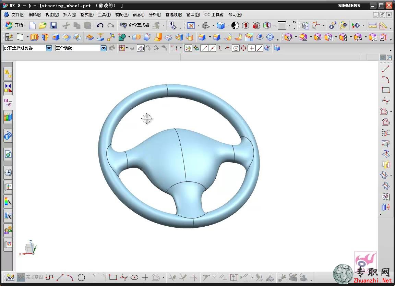Click the blue shaded cube rendering icon
Image resolution: width=395 pixels, height=286 pixels.
(220, 25)
